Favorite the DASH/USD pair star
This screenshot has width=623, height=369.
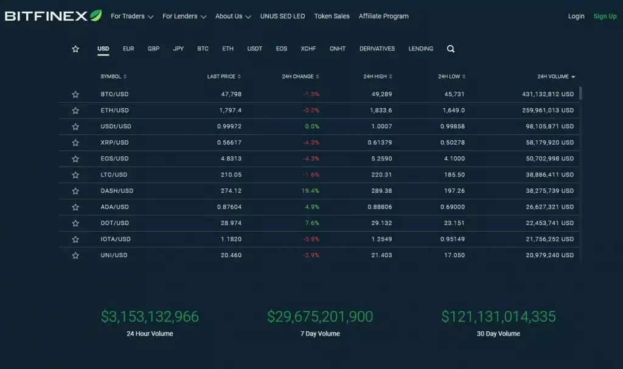[75, 191]
